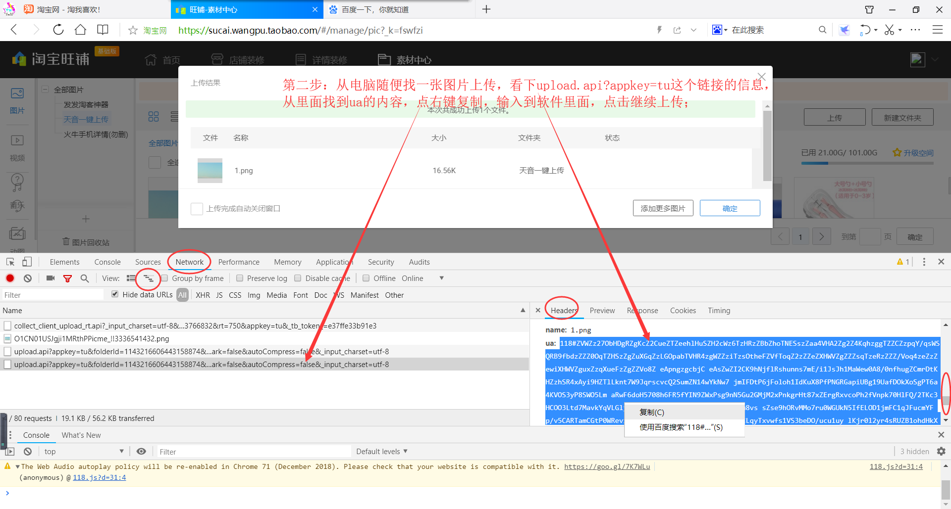Click the network Filter text field
Image resolution: width=951 pixels, height=509 pixels.
click(52, 295)
